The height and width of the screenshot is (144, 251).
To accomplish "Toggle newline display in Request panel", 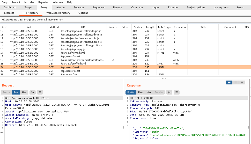I will 32,92.
